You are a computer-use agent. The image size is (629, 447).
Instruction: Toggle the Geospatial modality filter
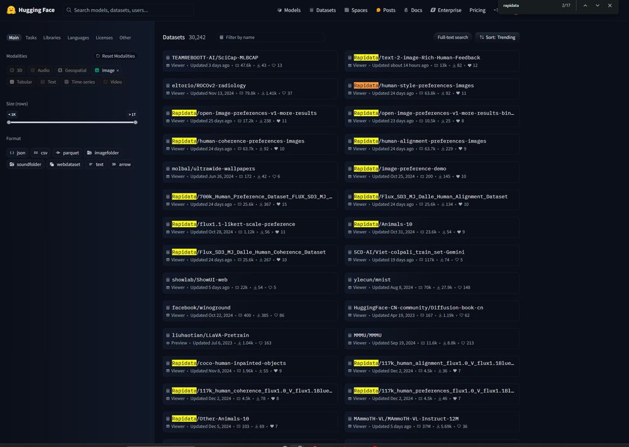pos(72,70)
